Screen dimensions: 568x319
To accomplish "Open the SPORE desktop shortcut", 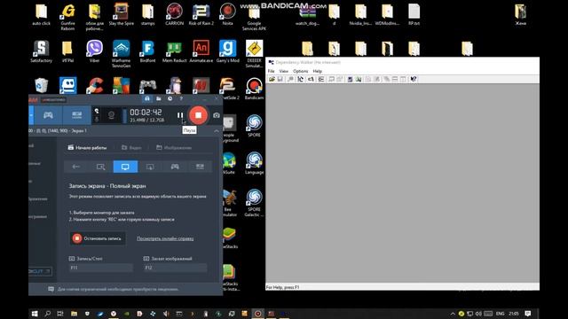I will 254,126.
